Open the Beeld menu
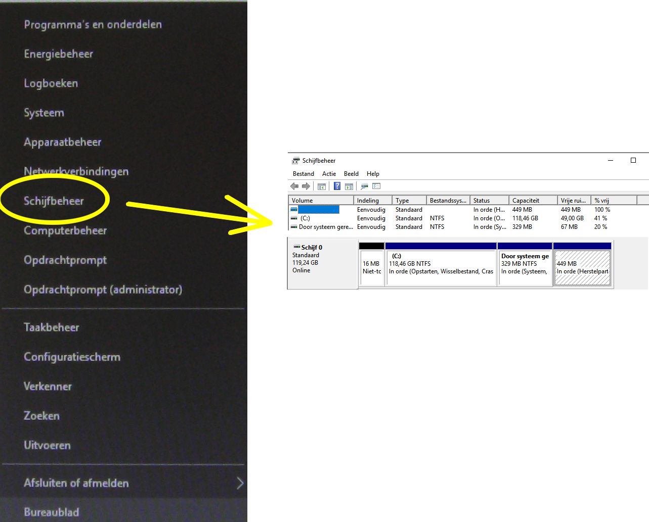 tap(351, 174)
